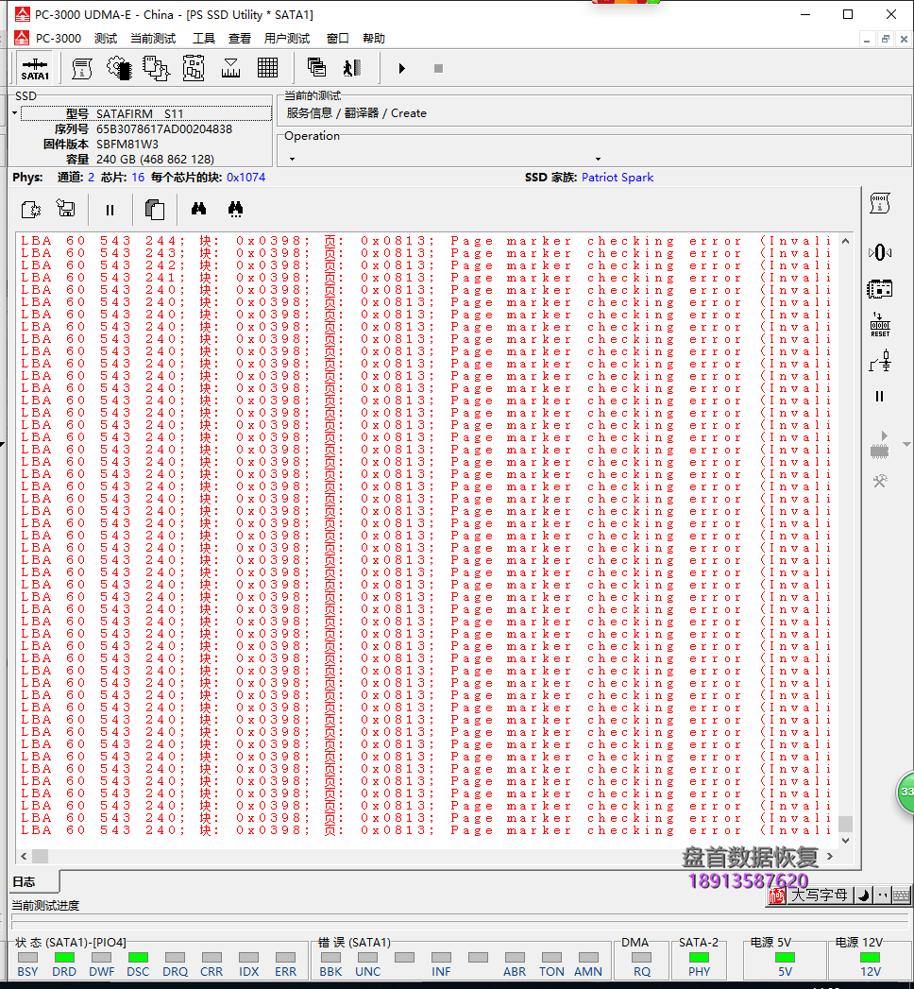Click the stacked chips copy tool icon
The height and width of the screenshot is (989, 914).
pyautogui.click(x=156, y=68)
